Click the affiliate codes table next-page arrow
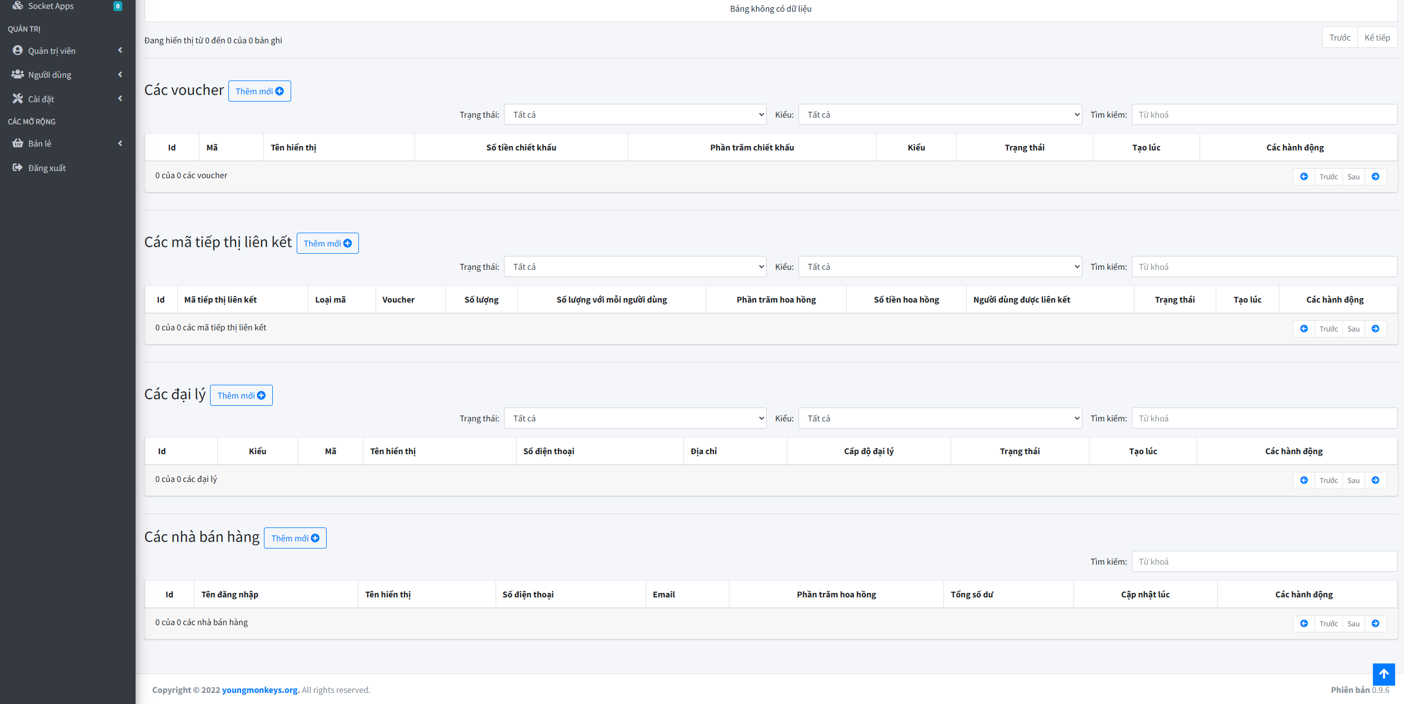Image resolution: width=1404 pixels, height=704 pixels. click(x=1375, y=329)
